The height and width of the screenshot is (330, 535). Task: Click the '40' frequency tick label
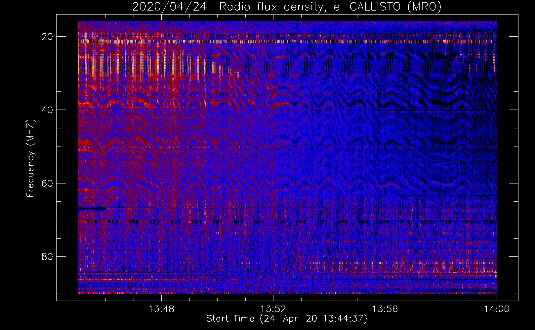48,110
